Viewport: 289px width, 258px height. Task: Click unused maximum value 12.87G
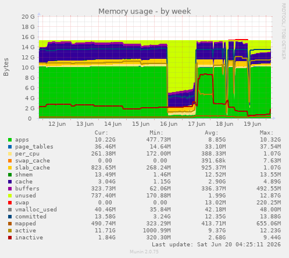(270, 196)
